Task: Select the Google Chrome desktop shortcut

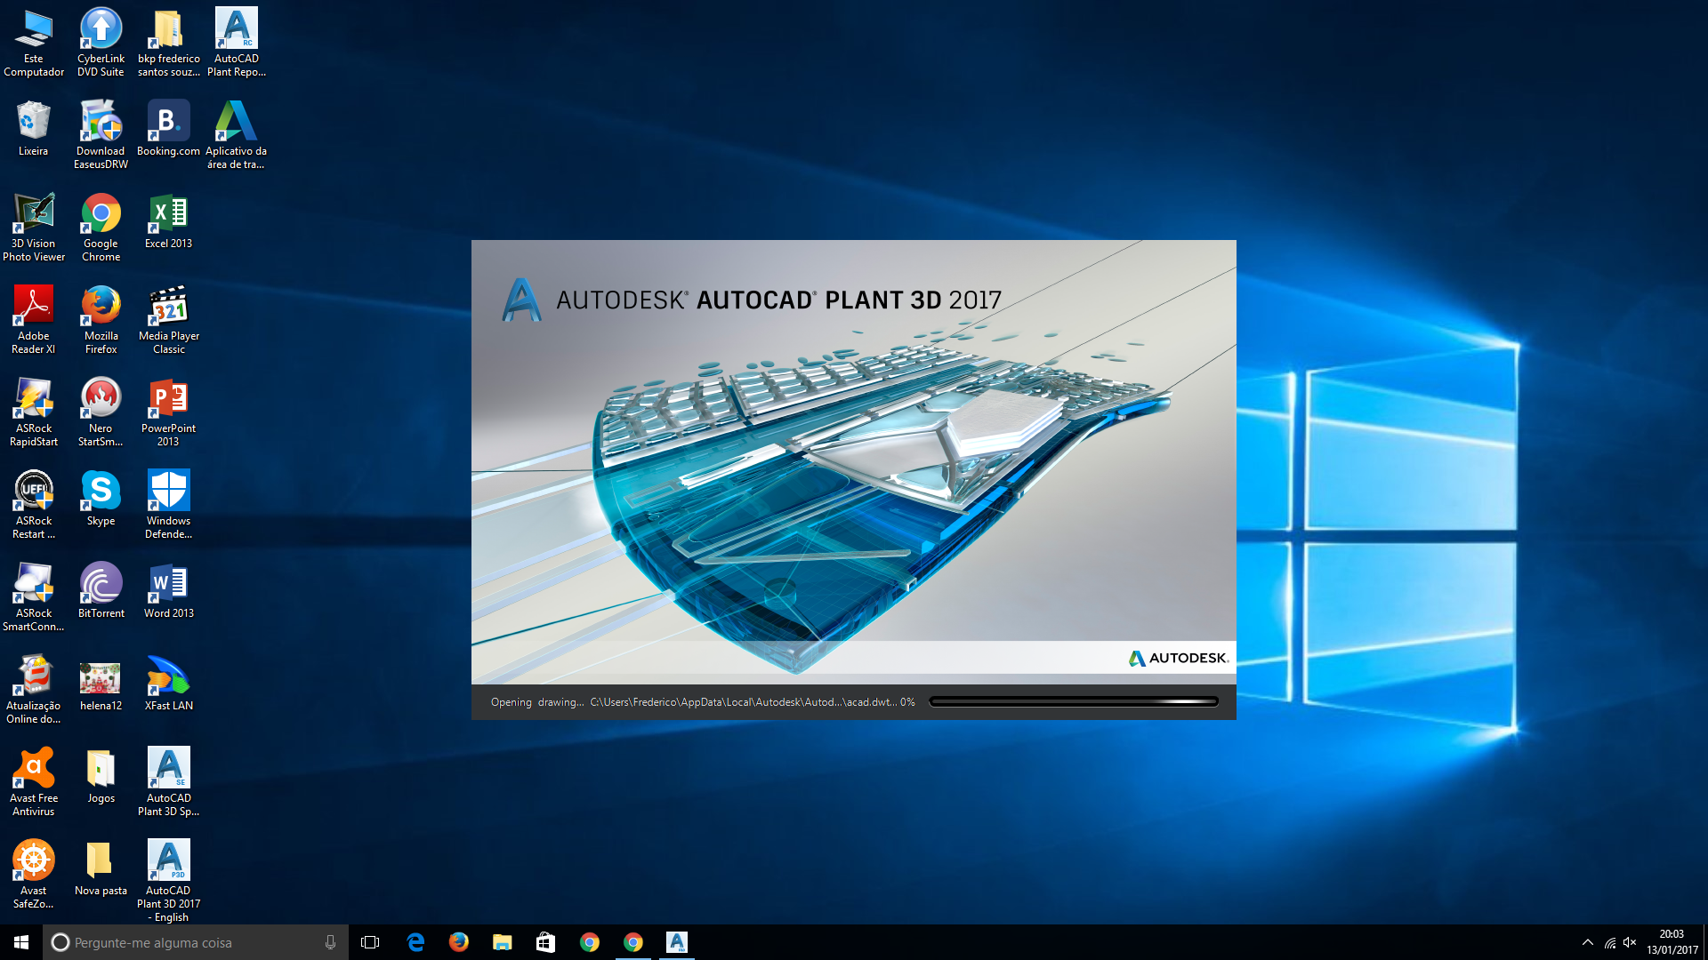Action: click(x=101, y=227)
